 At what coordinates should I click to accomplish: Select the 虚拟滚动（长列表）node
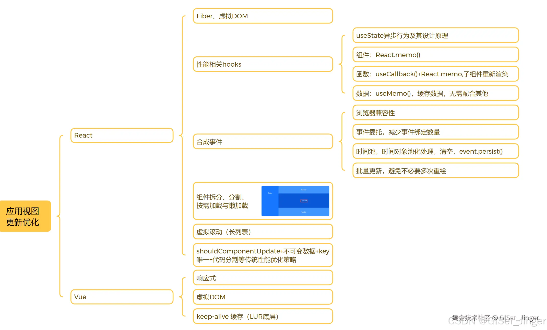263,232
